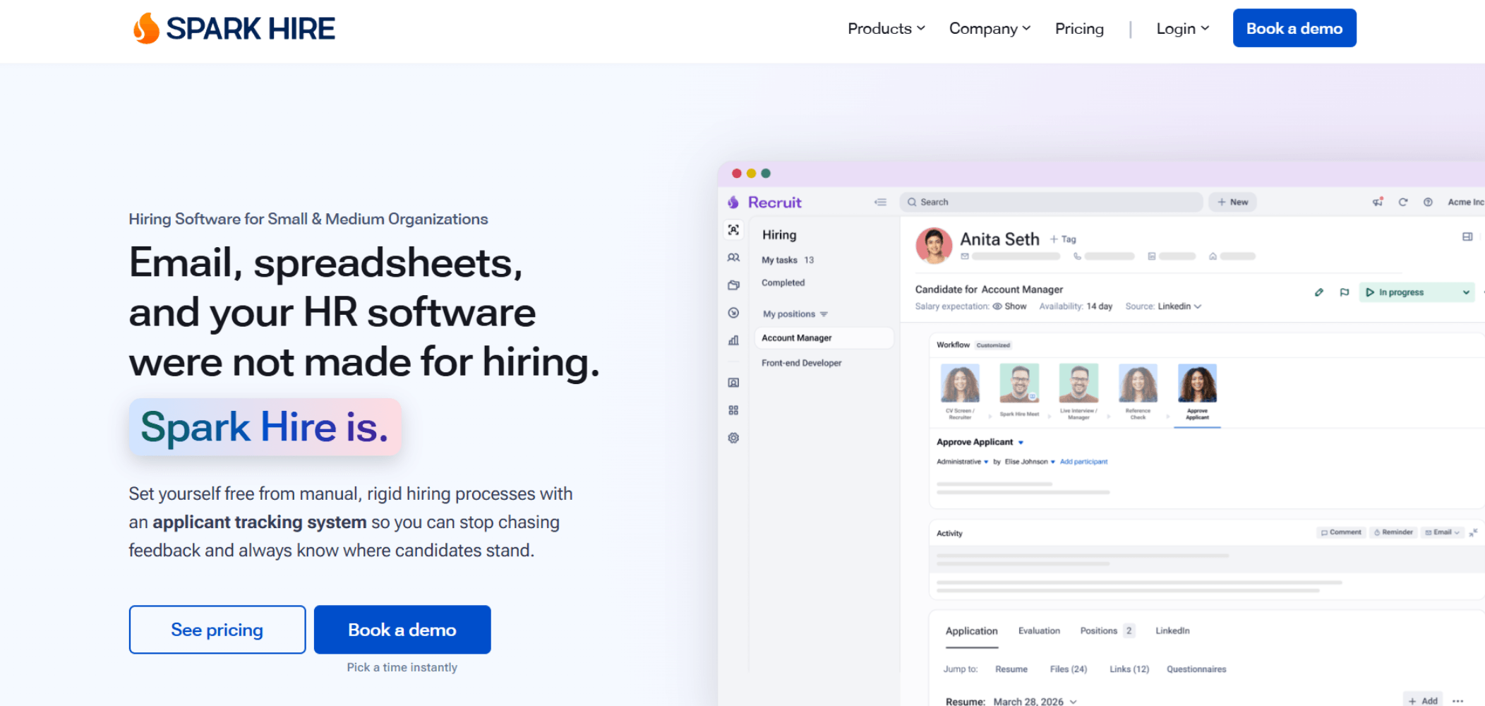Screen dimensions: 1485x706
Task: Open the settings gear sidebar icon
Action: [733, 438]
